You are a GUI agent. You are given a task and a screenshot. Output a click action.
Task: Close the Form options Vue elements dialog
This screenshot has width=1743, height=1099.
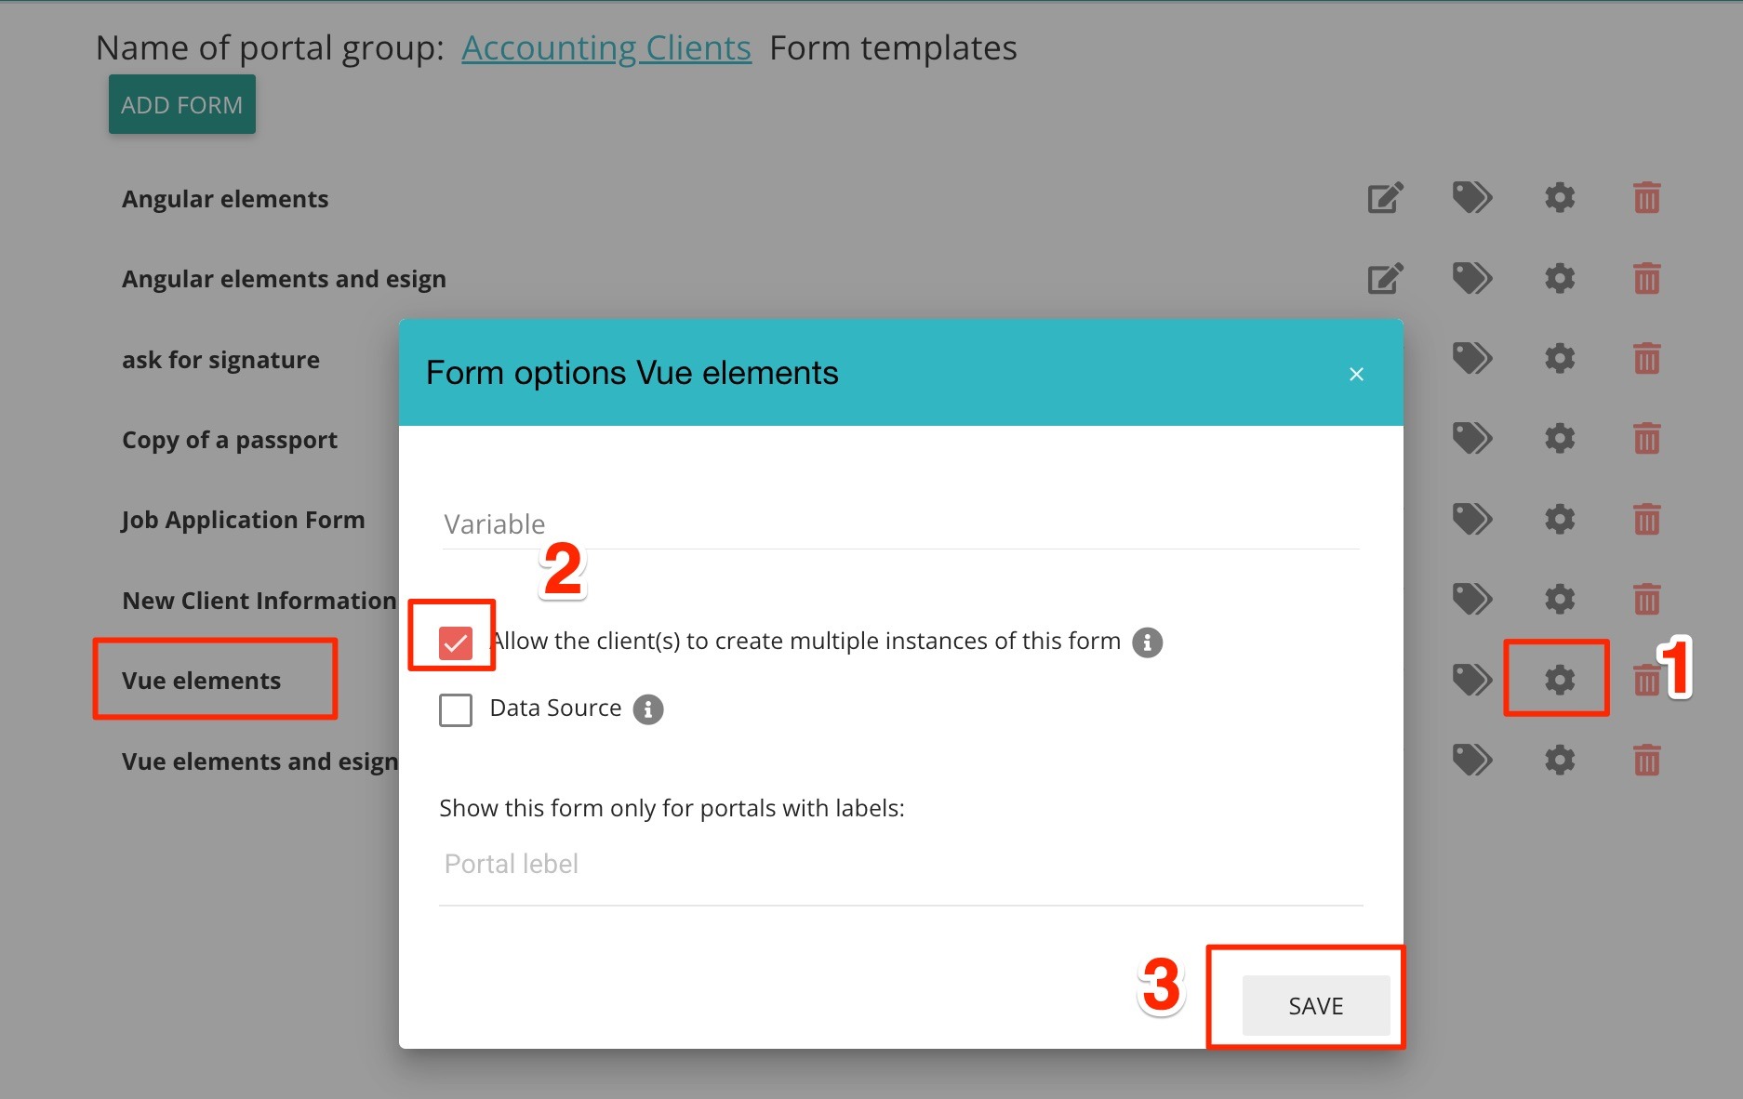pyautogui.click(x=1355, y=373)
